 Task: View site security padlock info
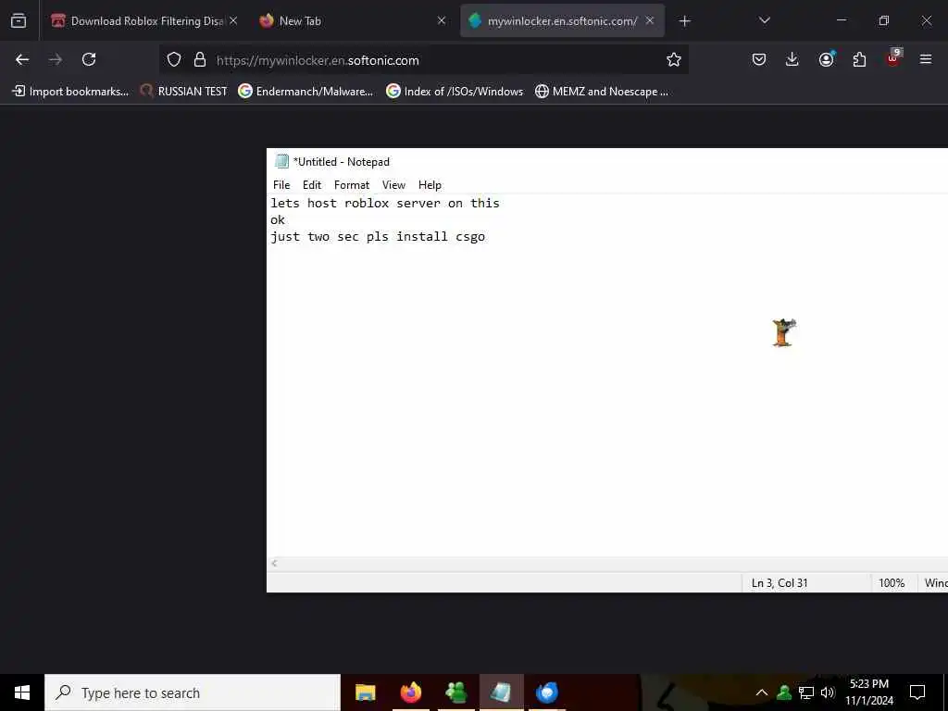click(x=200, y=60)
